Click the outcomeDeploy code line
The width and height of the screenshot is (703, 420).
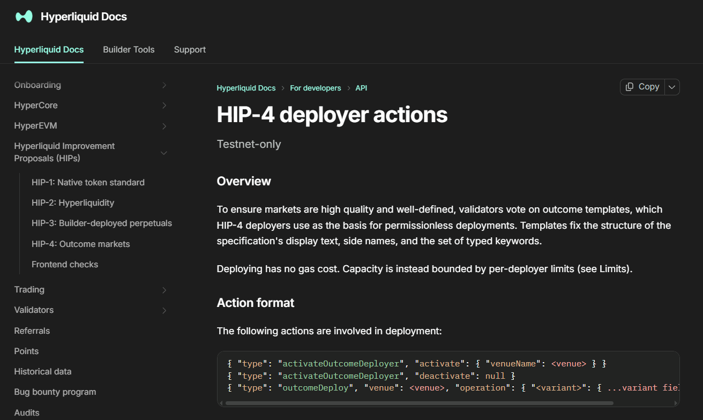(x=453, y=388)
